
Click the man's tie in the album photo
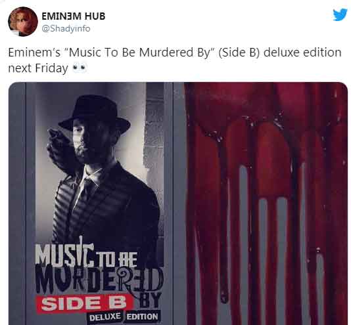[87, 190]
